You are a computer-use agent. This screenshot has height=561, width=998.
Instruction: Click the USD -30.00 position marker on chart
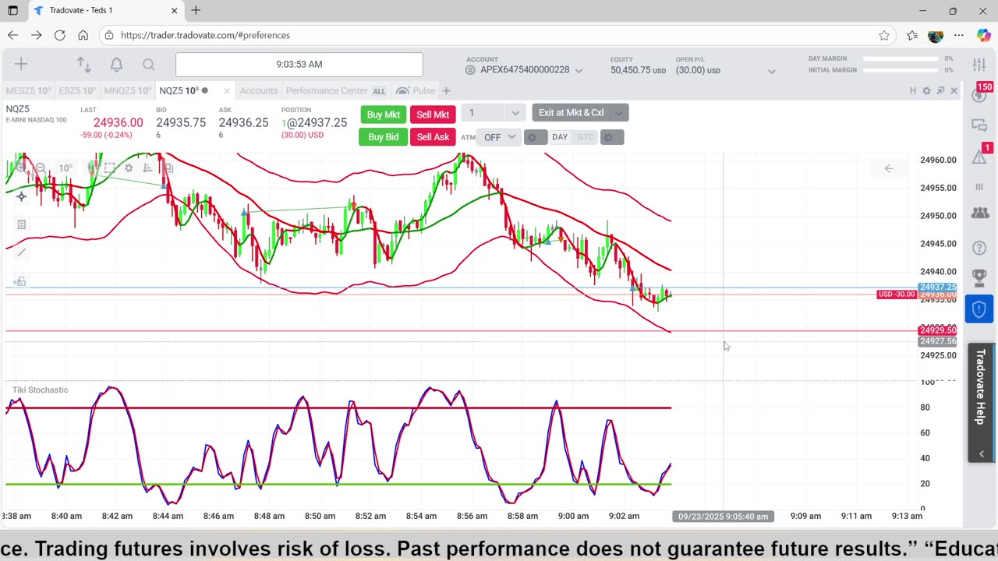[896, 295]
